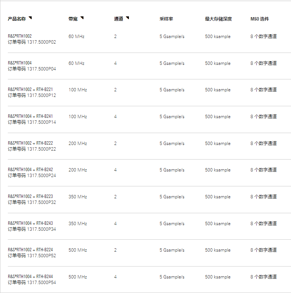
Task: Select the 带宽 column header text
Action: [73, 19]
